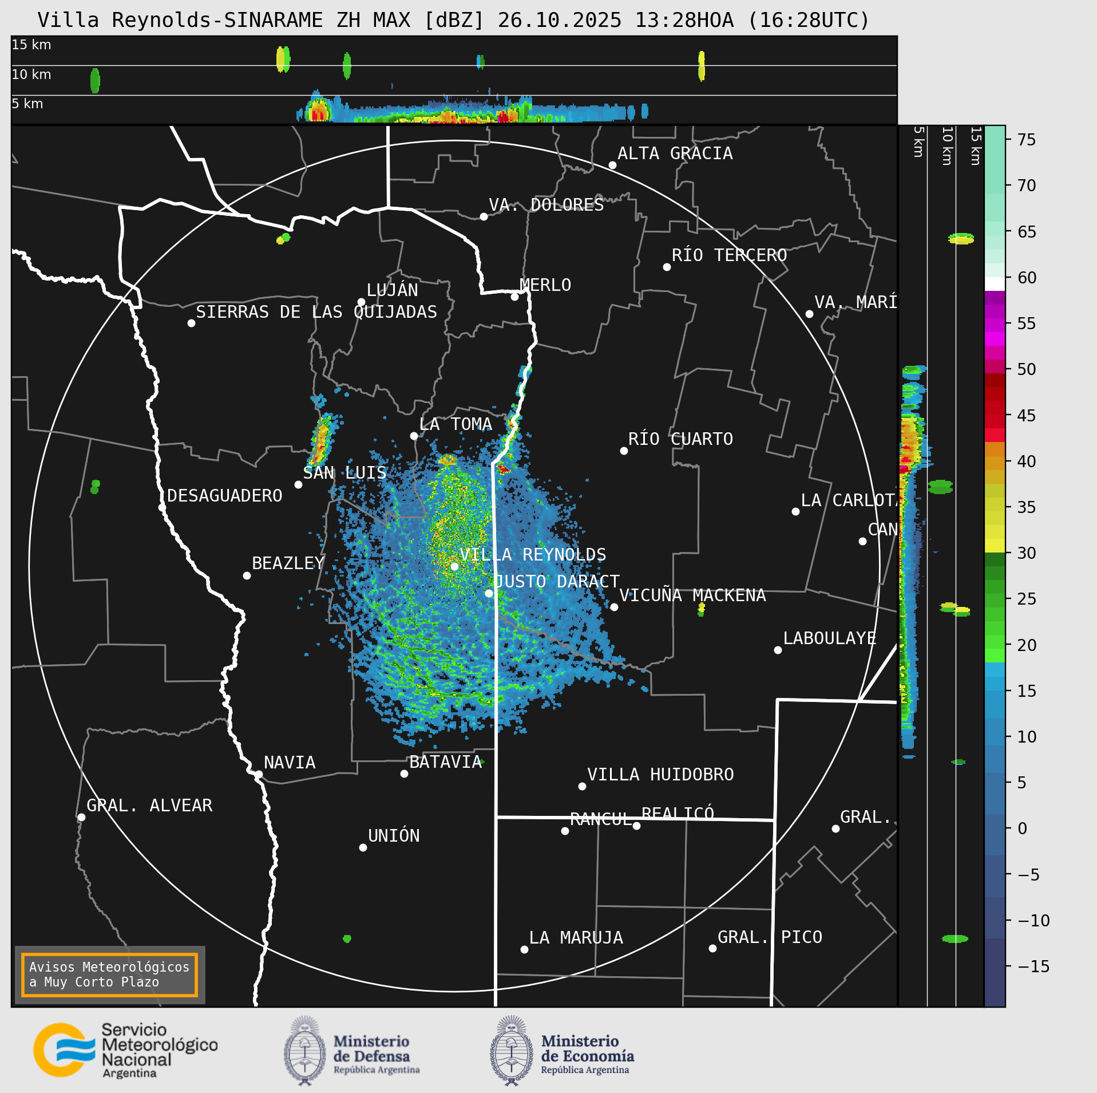Click the SIERRAS DE LAS QUIJADAS label
The height and width of the screenshot is (1093, 1097).
click(x=316, y=312)
